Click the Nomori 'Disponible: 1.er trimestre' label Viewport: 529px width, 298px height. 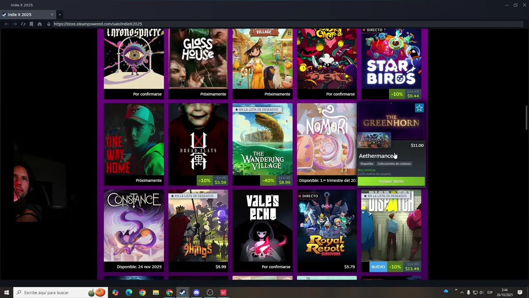pyautogui.click(x=327, y=180)
